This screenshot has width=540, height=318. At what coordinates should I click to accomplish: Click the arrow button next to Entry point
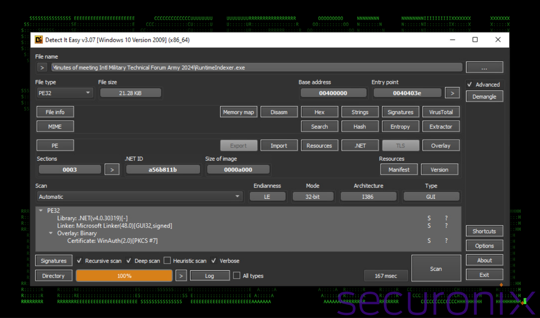452,93
